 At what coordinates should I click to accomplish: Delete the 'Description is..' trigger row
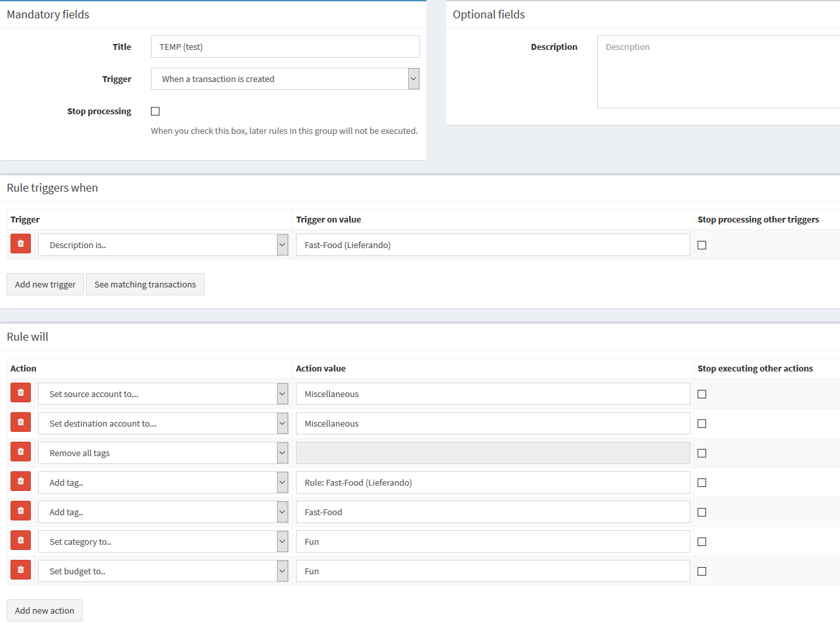coord(20,243)
